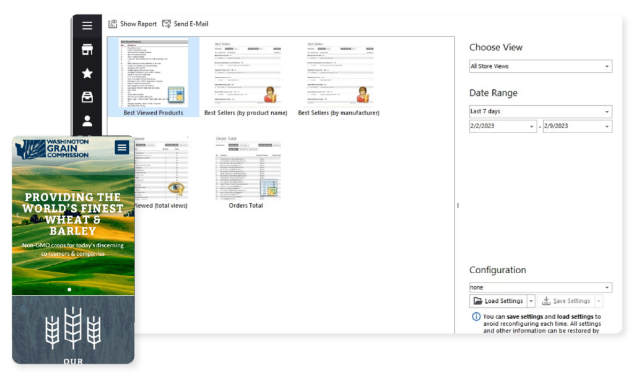Click the Choose View heading
The height and width of the screenshot is (376, 634).
click(496, 47)
